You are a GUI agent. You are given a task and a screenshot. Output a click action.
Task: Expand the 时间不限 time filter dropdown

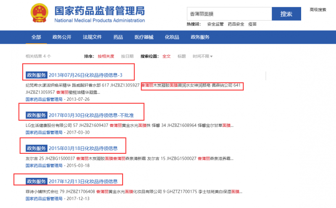202,56
